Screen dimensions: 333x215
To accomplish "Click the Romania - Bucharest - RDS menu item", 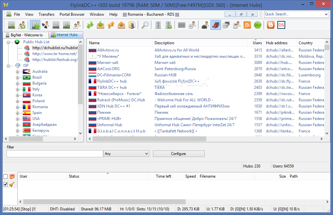I will coord(151,14).
